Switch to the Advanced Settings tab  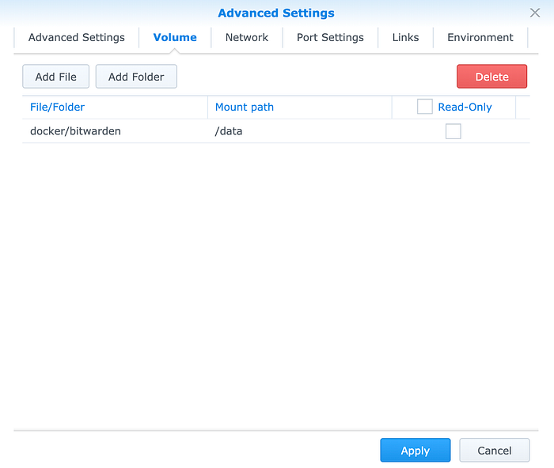tap(77, 37)
